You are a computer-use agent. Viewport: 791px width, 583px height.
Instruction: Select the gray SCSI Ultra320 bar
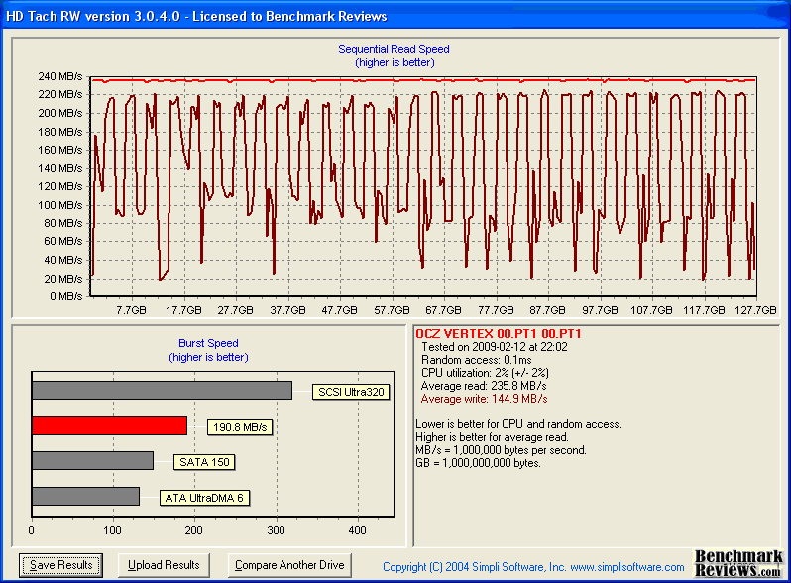(162, 391)
